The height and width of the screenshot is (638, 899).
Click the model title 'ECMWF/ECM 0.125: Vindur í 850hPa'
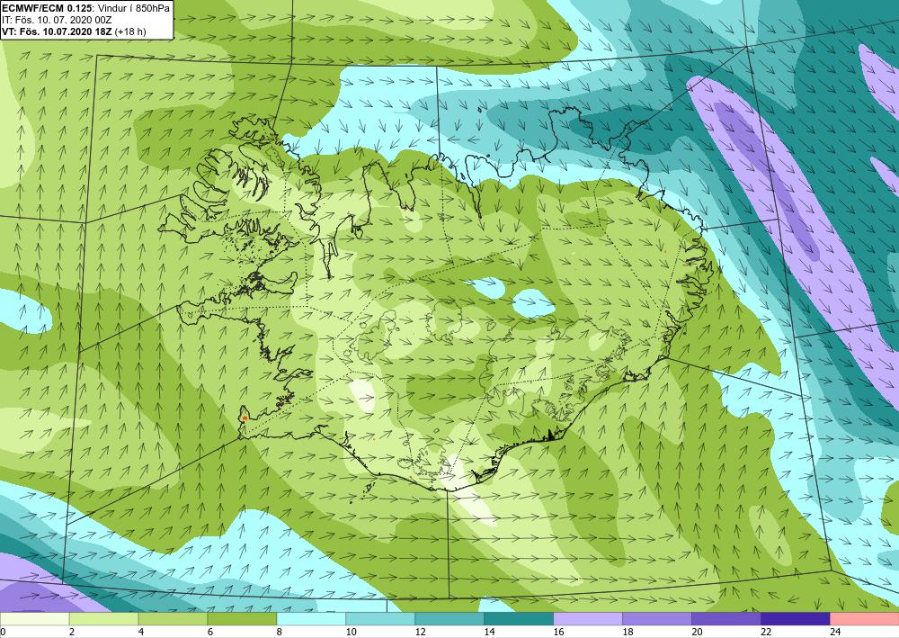[x=86, y=7]
